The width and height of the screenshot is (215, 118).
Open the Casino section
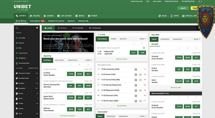point(49,16)
